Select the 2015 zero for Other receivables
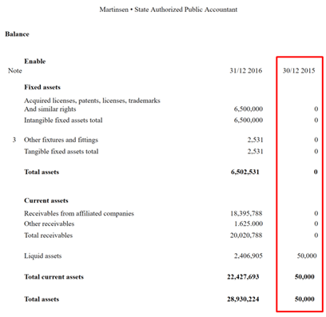 pos(316,224)
